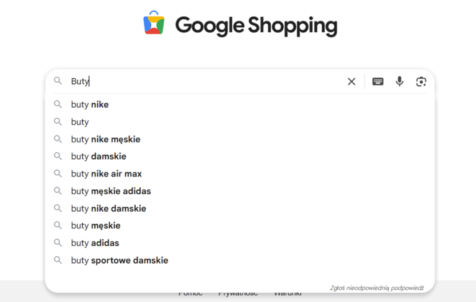Pick the 'buty nike męskie' suggestion
476x302 pixels.
pos(105,139)
